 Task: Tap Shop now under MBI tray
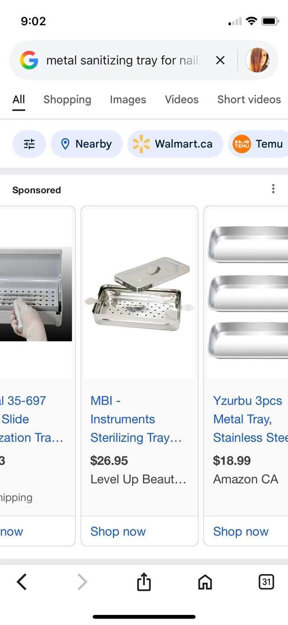point(118,531)
